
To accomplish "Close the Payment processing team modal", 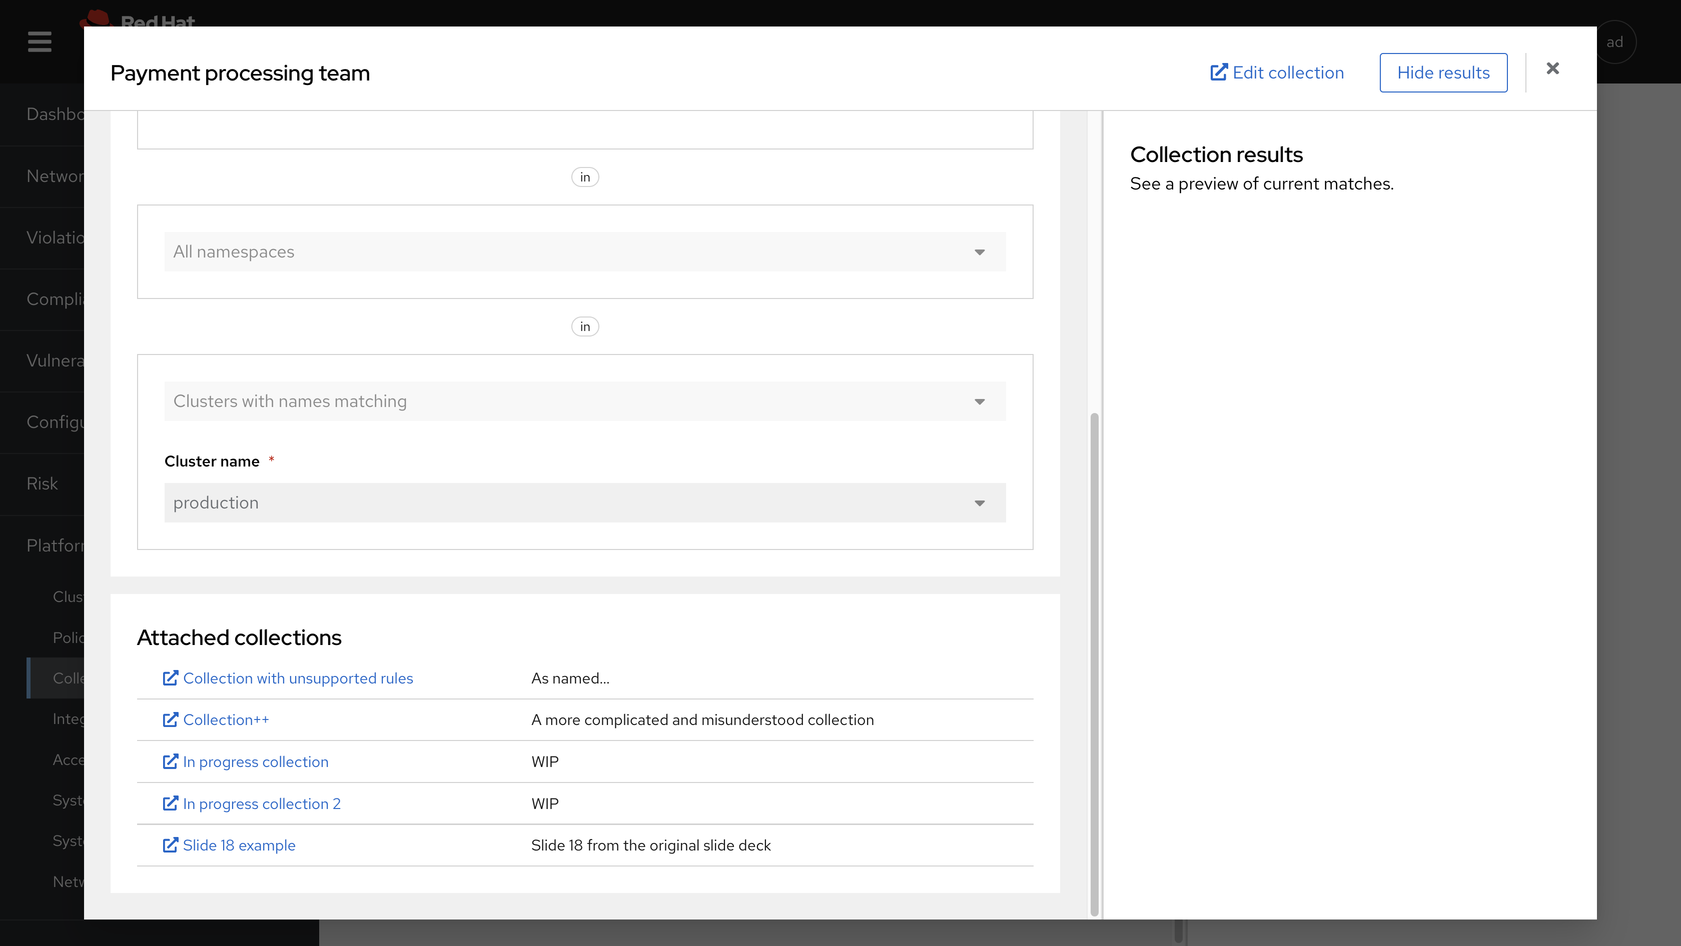I will (1552, 68).
